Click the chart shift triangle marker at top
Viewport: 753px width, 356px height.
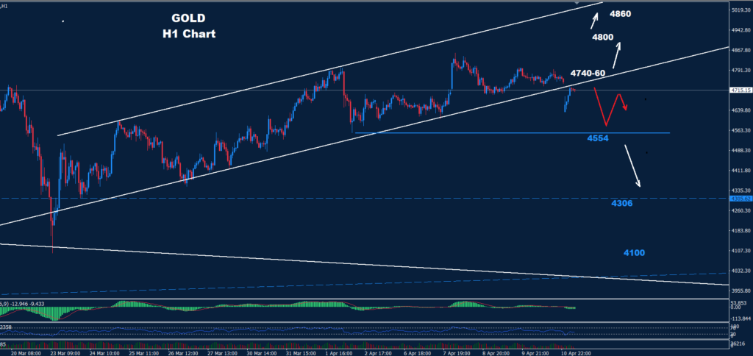pos(577,3)
